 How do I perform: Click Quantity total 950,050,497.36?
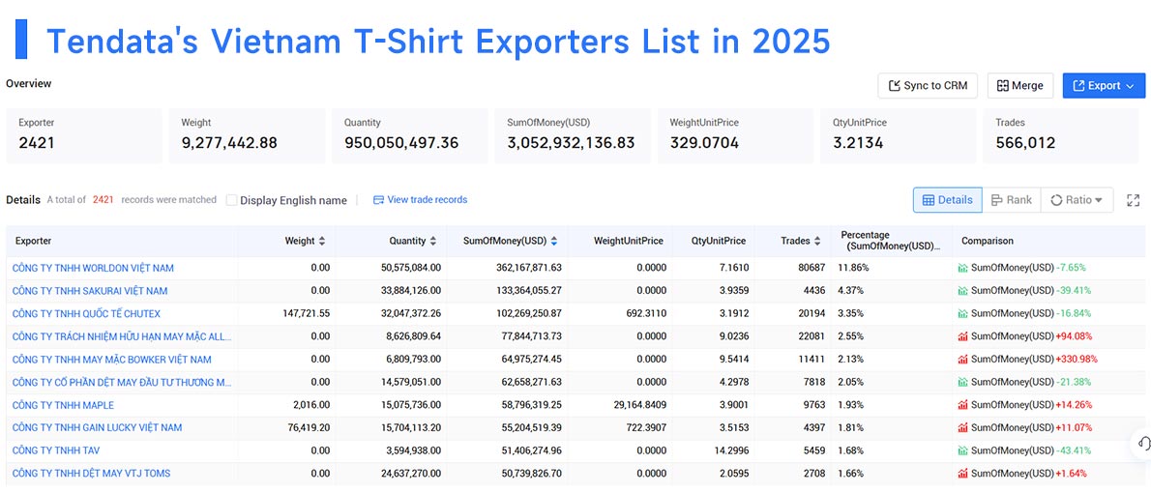click(401, 142)
